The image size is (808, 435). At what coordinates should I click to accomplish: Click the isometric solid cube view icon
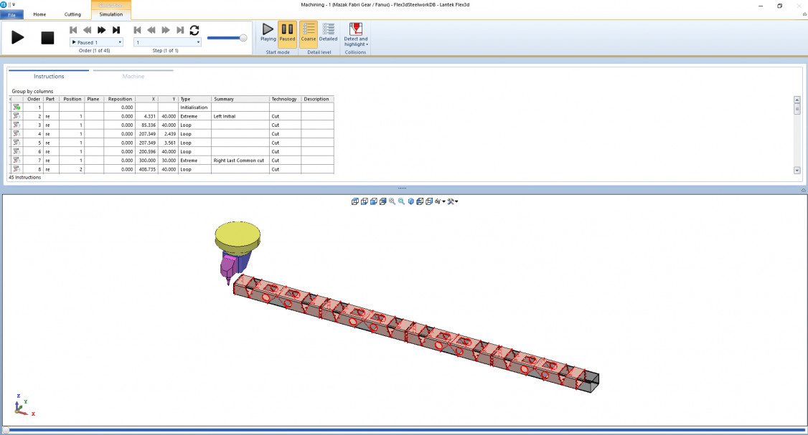click(x=410, y=201)
